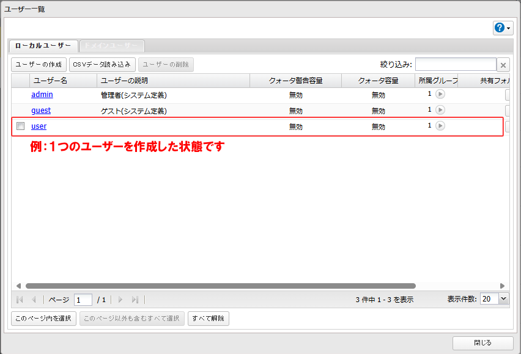This screenshot has height=354, width=521.
Task: Click CSVデータ読み込み button
Action: (x=102, y=64)
